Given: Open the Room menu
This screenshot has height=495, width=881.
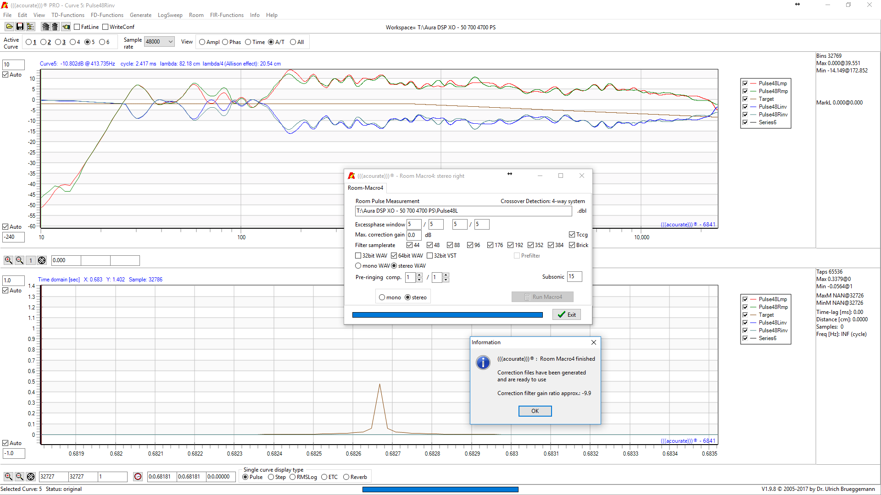Looking at the screenshot, I should (x=196, y=15).
